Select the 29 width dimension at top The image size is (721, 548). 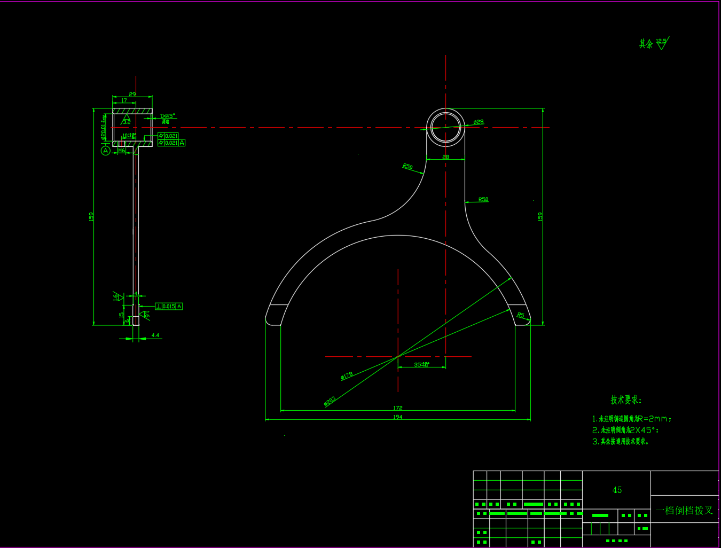click(132, 94)
